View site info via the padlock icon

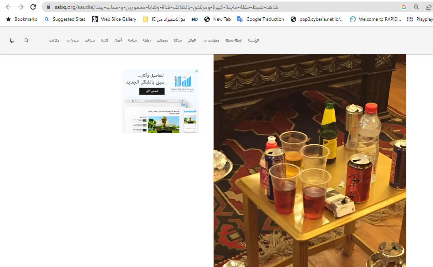(48, 7)
